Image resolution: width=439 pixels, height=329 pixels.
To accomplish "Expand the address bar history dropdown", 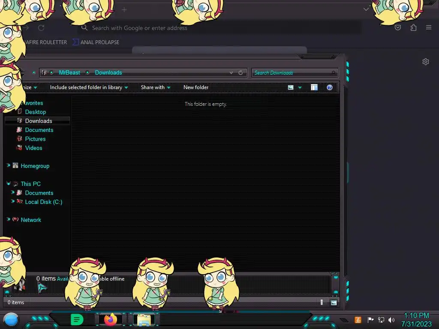I will [231, 72].
